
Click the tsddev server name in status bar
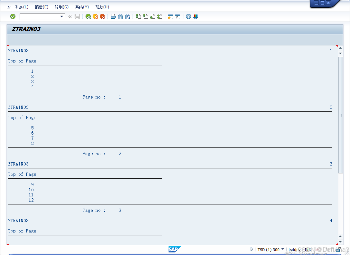point(294,250)
